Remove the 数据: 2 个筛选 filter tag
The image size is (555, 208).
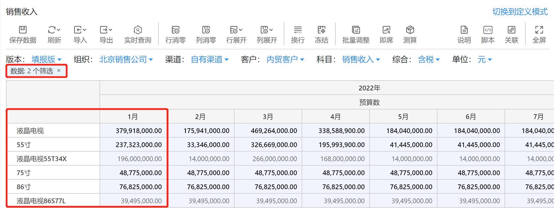pyautogui.click(x=59, y=71)
